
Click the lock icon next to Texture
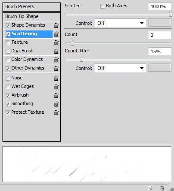[x=56, y=42]
